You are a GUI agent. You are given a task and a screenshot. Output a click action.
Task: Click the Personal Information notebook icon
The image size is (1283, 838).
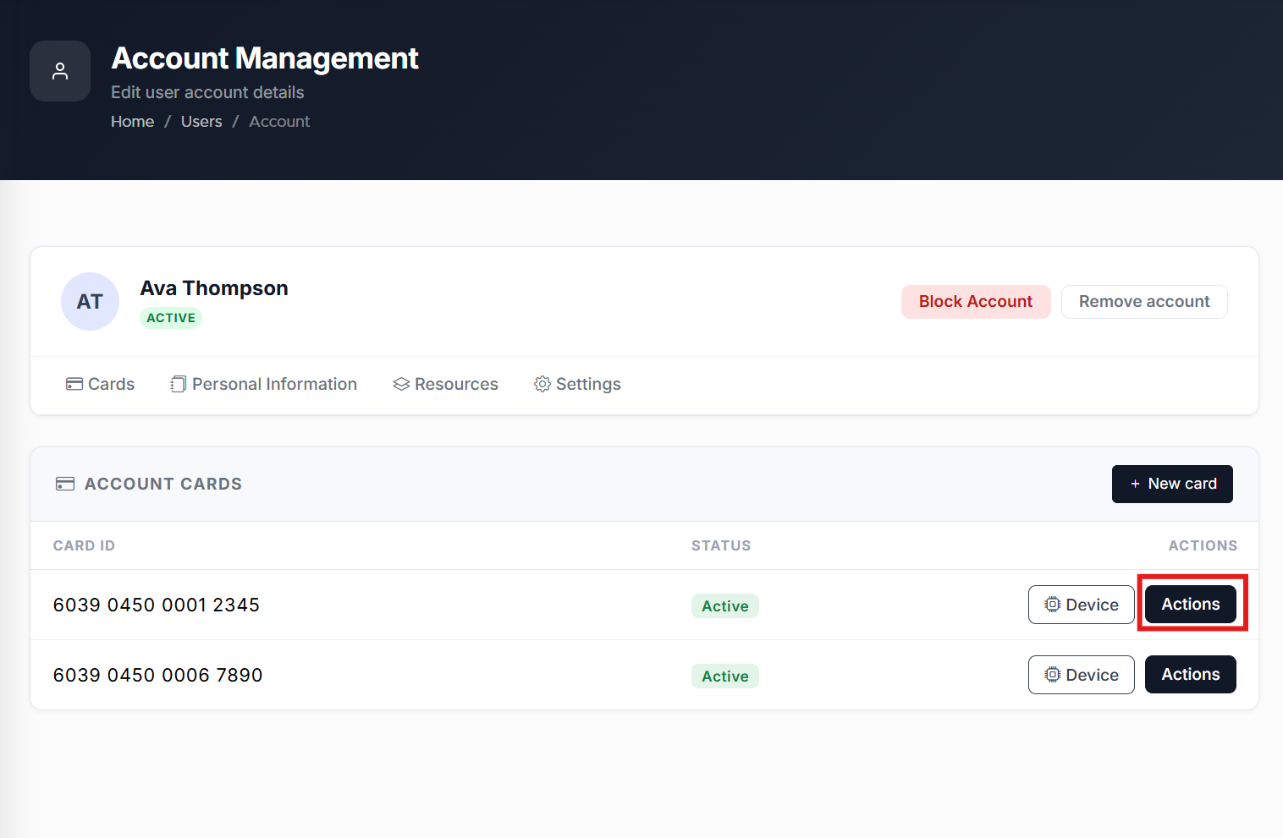click(x=178, y=384)
